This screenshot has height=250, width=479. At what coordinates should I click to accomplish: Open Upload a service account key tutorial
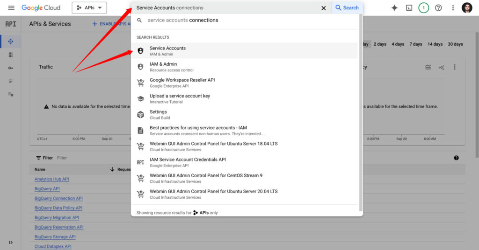pos(180,98)
